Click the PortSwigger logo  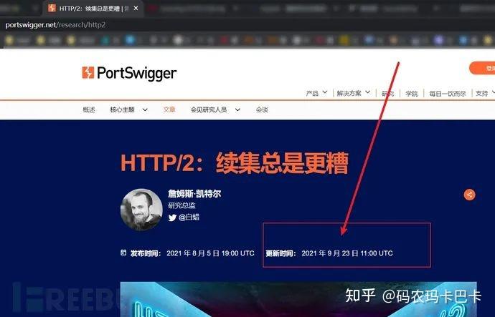129,73
